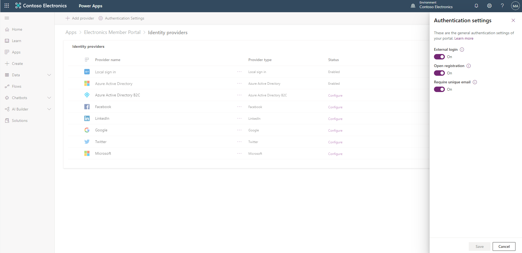The width and height of the screenshot is (522, 253).
Task: Click Add provider in command bar
Action: [x=80, y=18]
